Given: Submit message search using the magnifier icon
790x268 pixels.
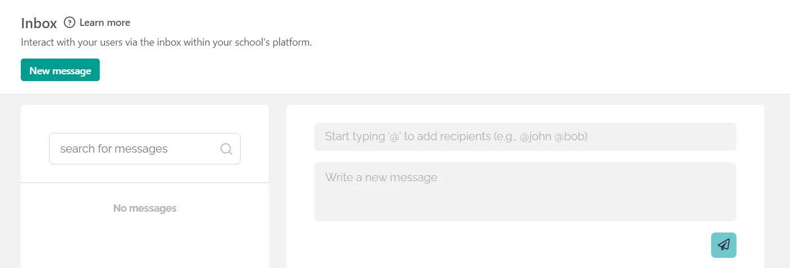Looking at the screenshot, I should coord(226,149).
